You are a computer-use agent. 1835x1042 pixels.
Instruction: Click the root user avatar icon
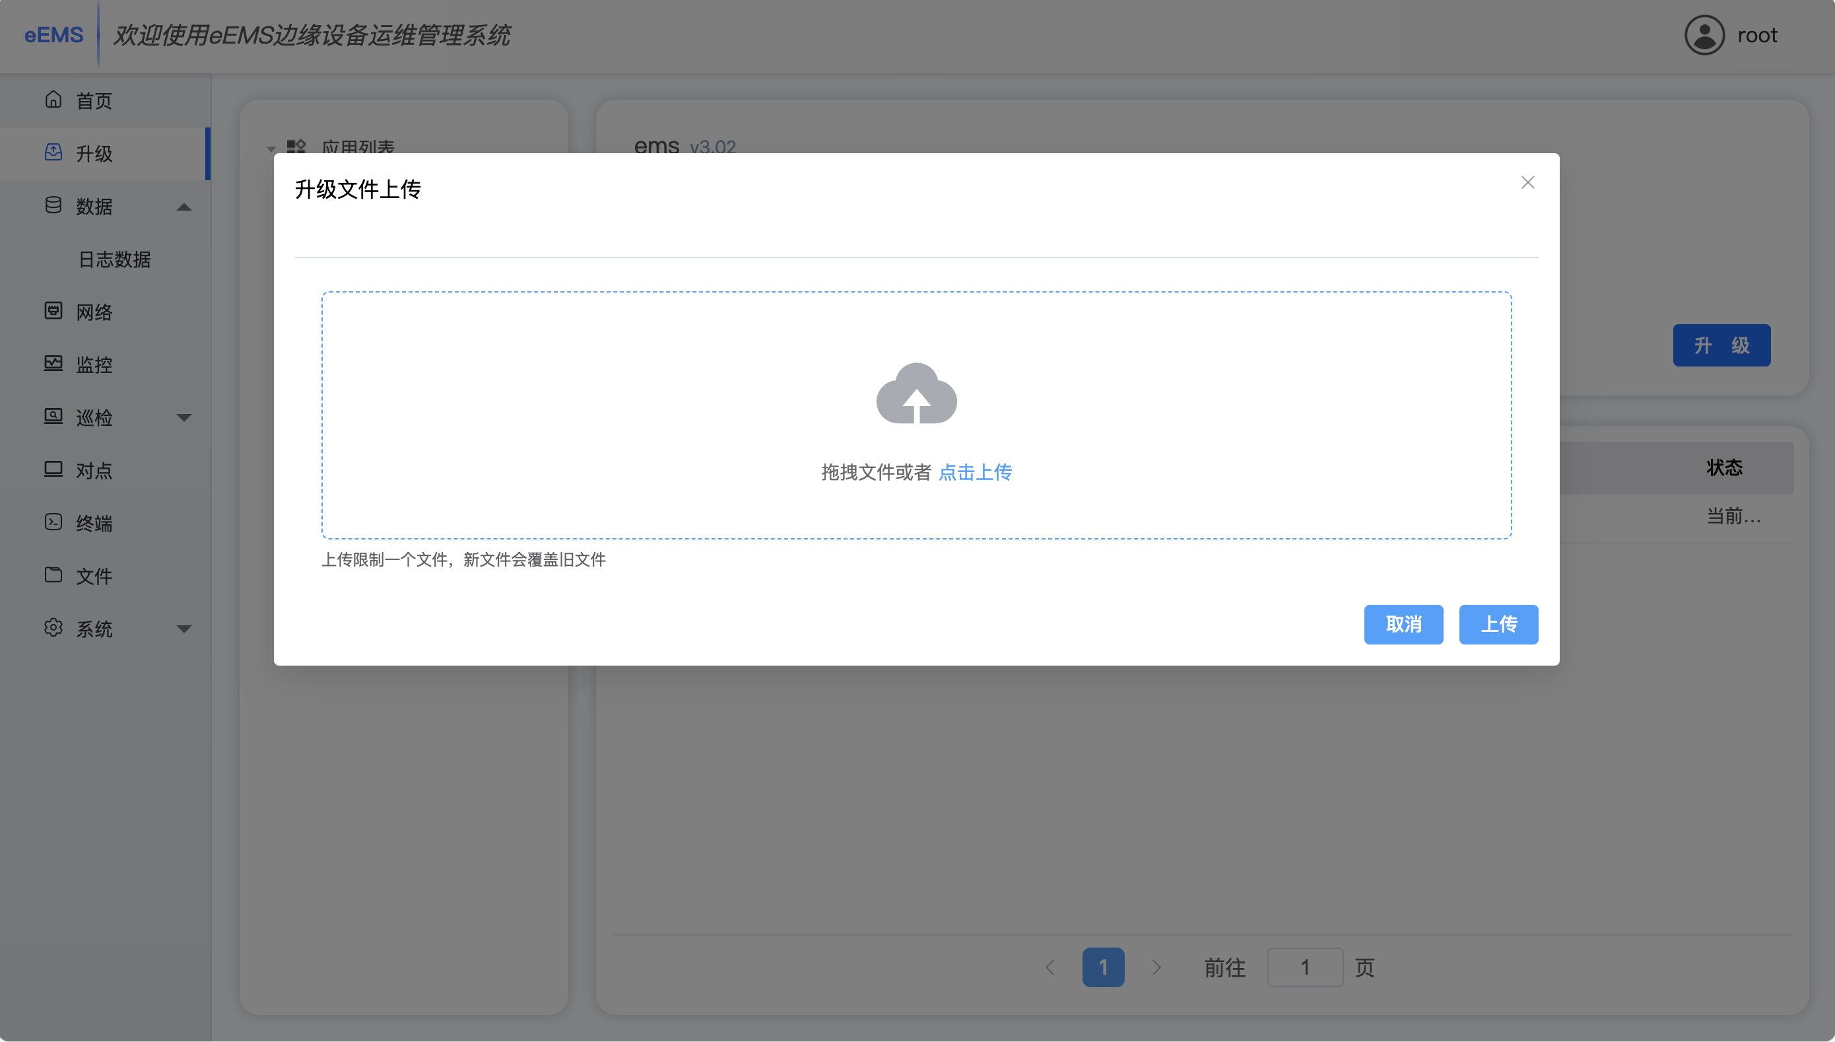pos(1705,35)
